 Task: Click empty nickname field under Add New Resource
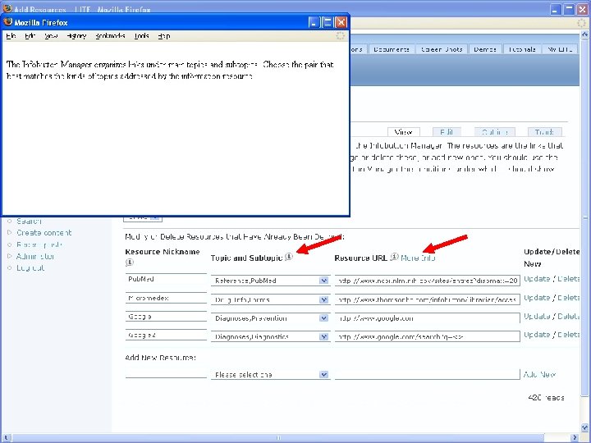click(x=166, y=373)
